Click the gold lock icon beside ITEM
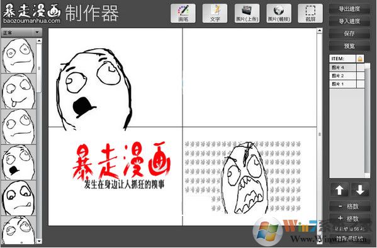This screenshot has height=248, width=377. coord(360,59)
